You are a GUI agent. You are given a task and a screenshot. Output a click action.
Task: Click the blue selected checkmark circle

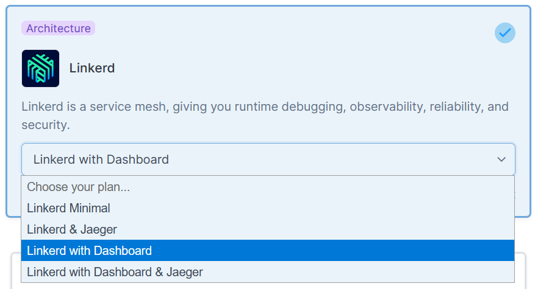point(505,33)
